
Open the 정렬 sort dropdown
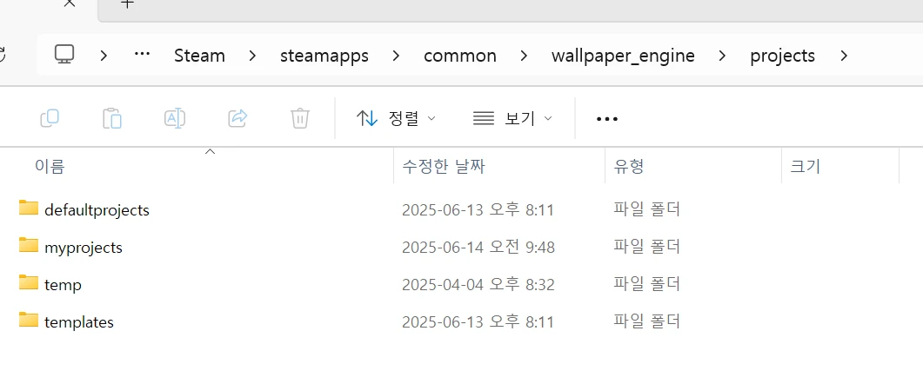[396, 118]
